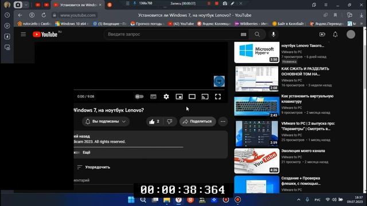
Task: Open browser downloads arrow
Action: (x=361, y=15)
